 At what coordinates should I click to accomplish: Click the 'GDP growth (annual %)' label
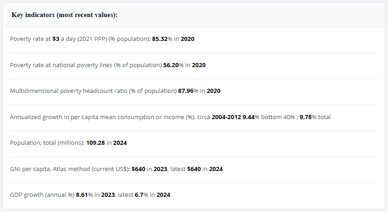[x=42, y=195]
